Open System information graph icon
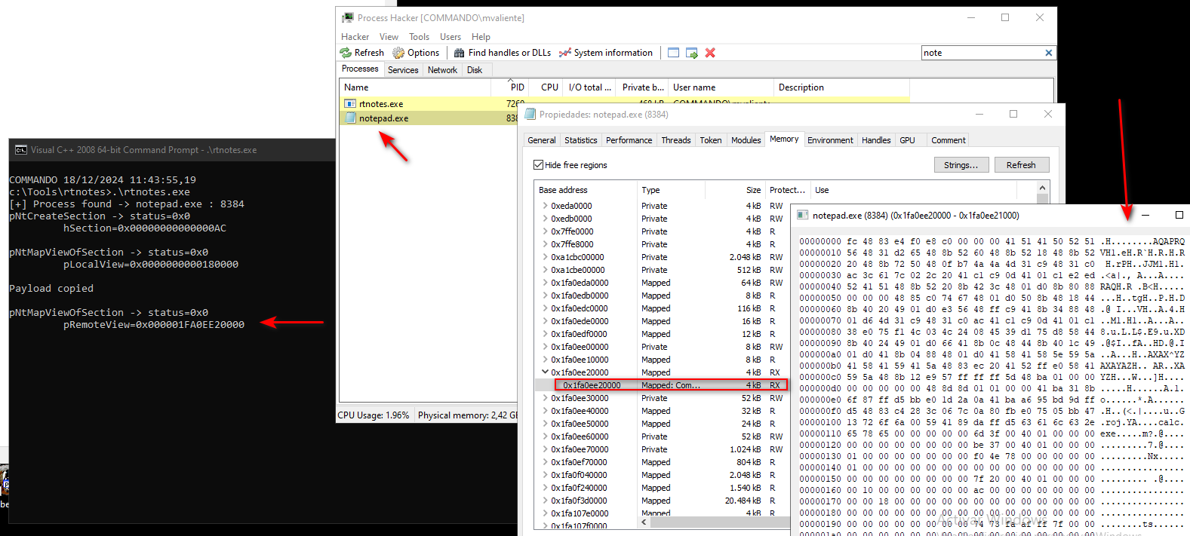1190x536 pixels. click(565, 53)
